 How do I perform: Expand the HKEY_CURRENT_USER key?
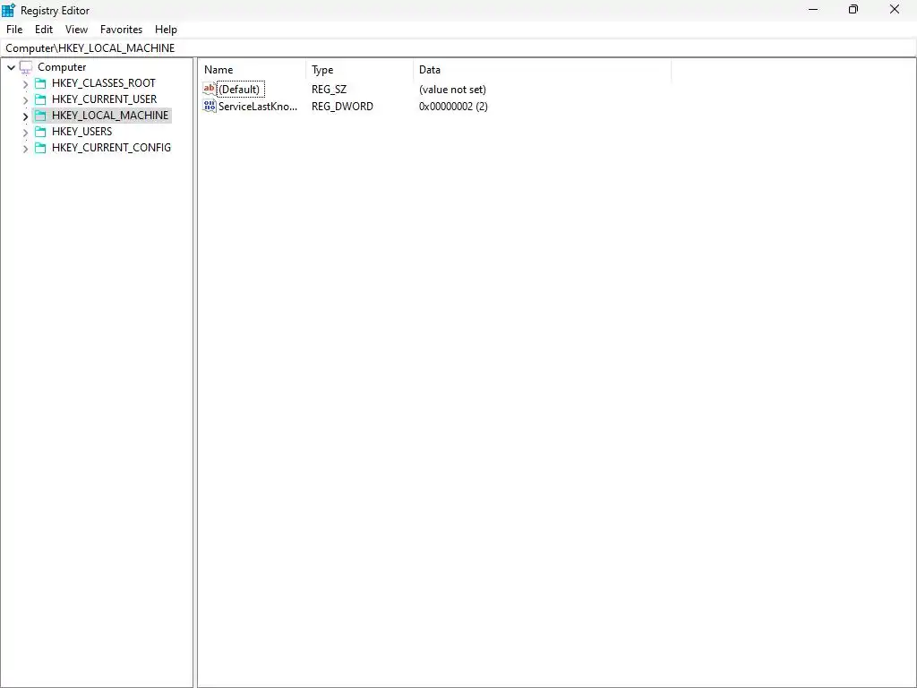pos(25,100)
